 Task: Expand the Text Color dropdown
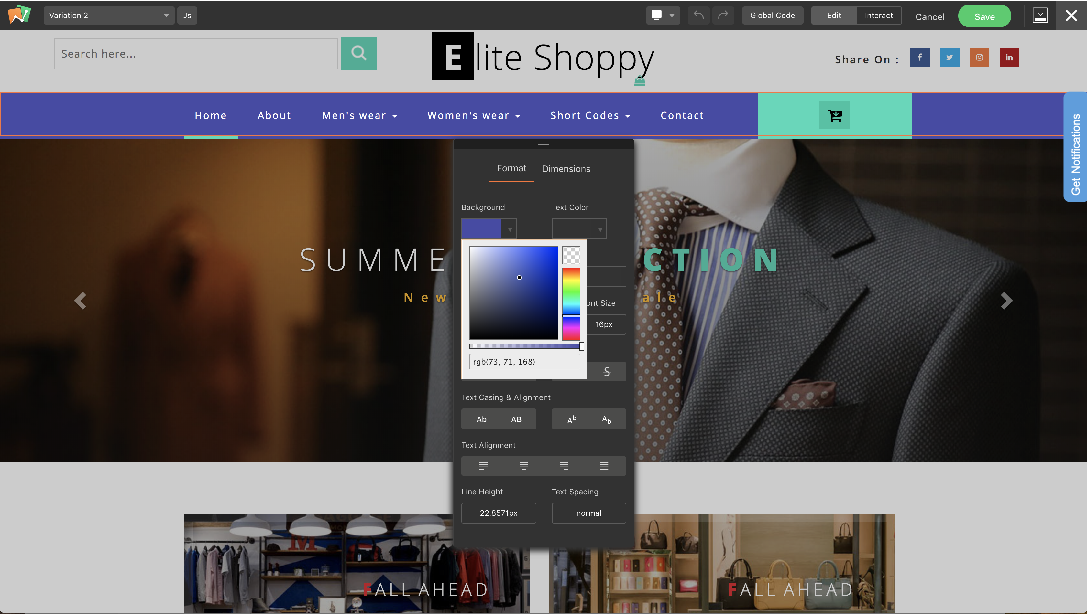(600, 229)
